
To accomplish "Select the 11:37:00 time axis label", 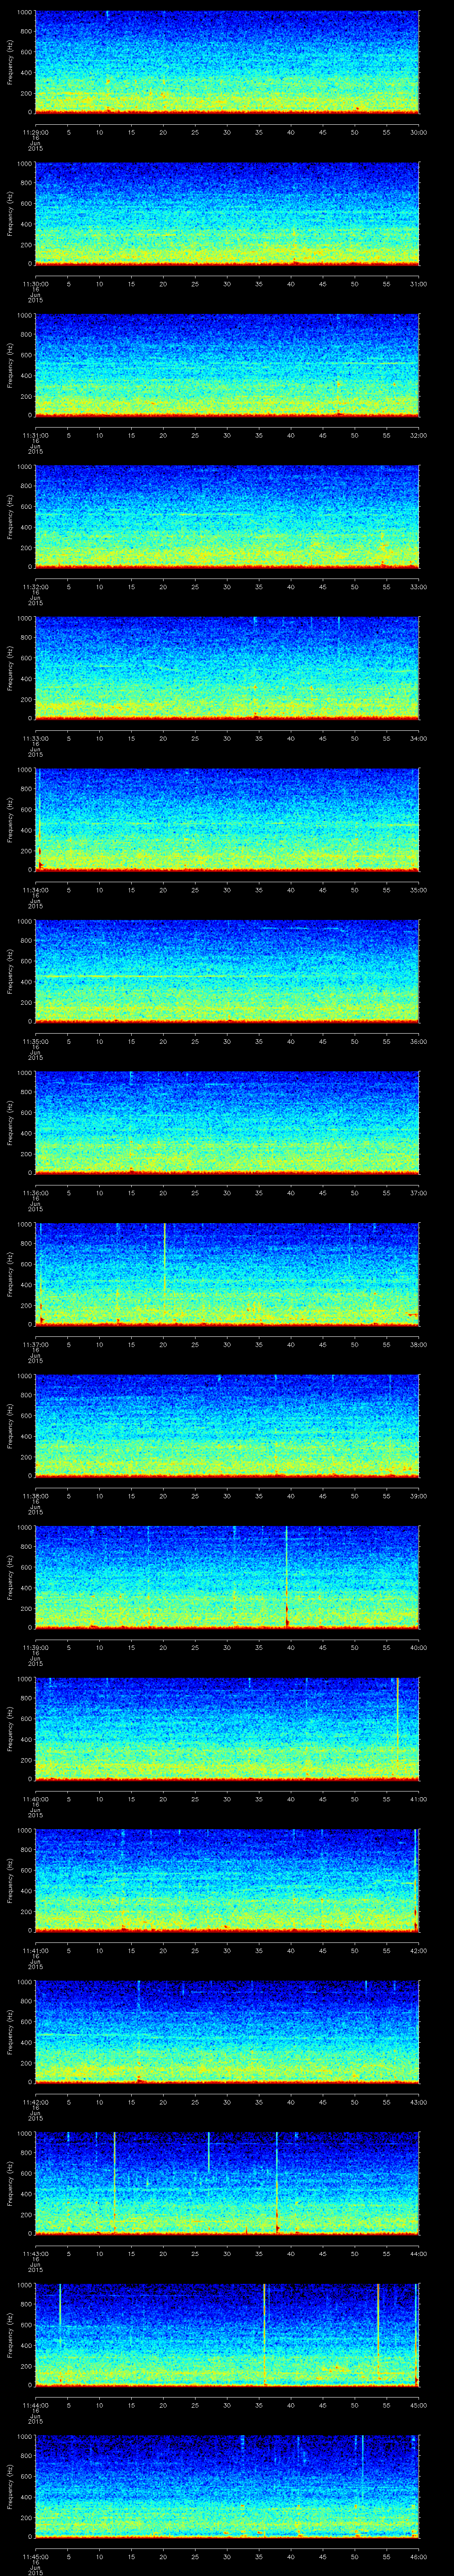I will [35, 1344].
